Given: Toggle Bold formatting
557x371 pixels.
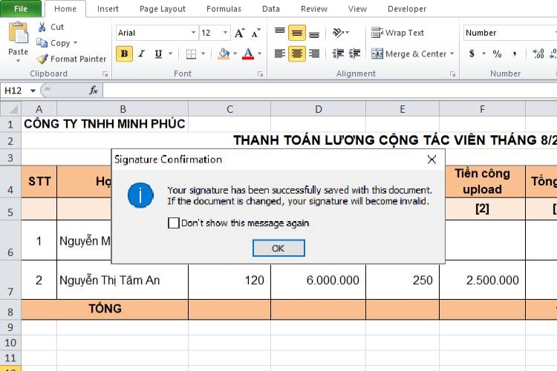Looking at the screenshot, I should (x=124, y=54).
